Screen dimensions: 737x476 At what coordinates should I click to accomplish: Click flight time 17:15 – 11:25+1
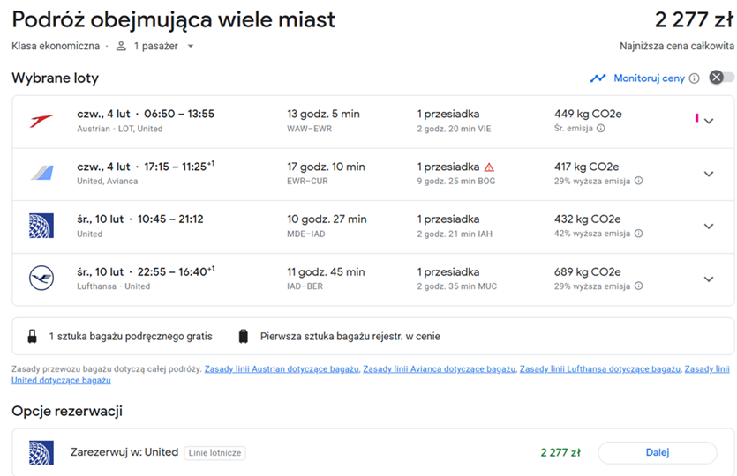[x=179, y=167]
